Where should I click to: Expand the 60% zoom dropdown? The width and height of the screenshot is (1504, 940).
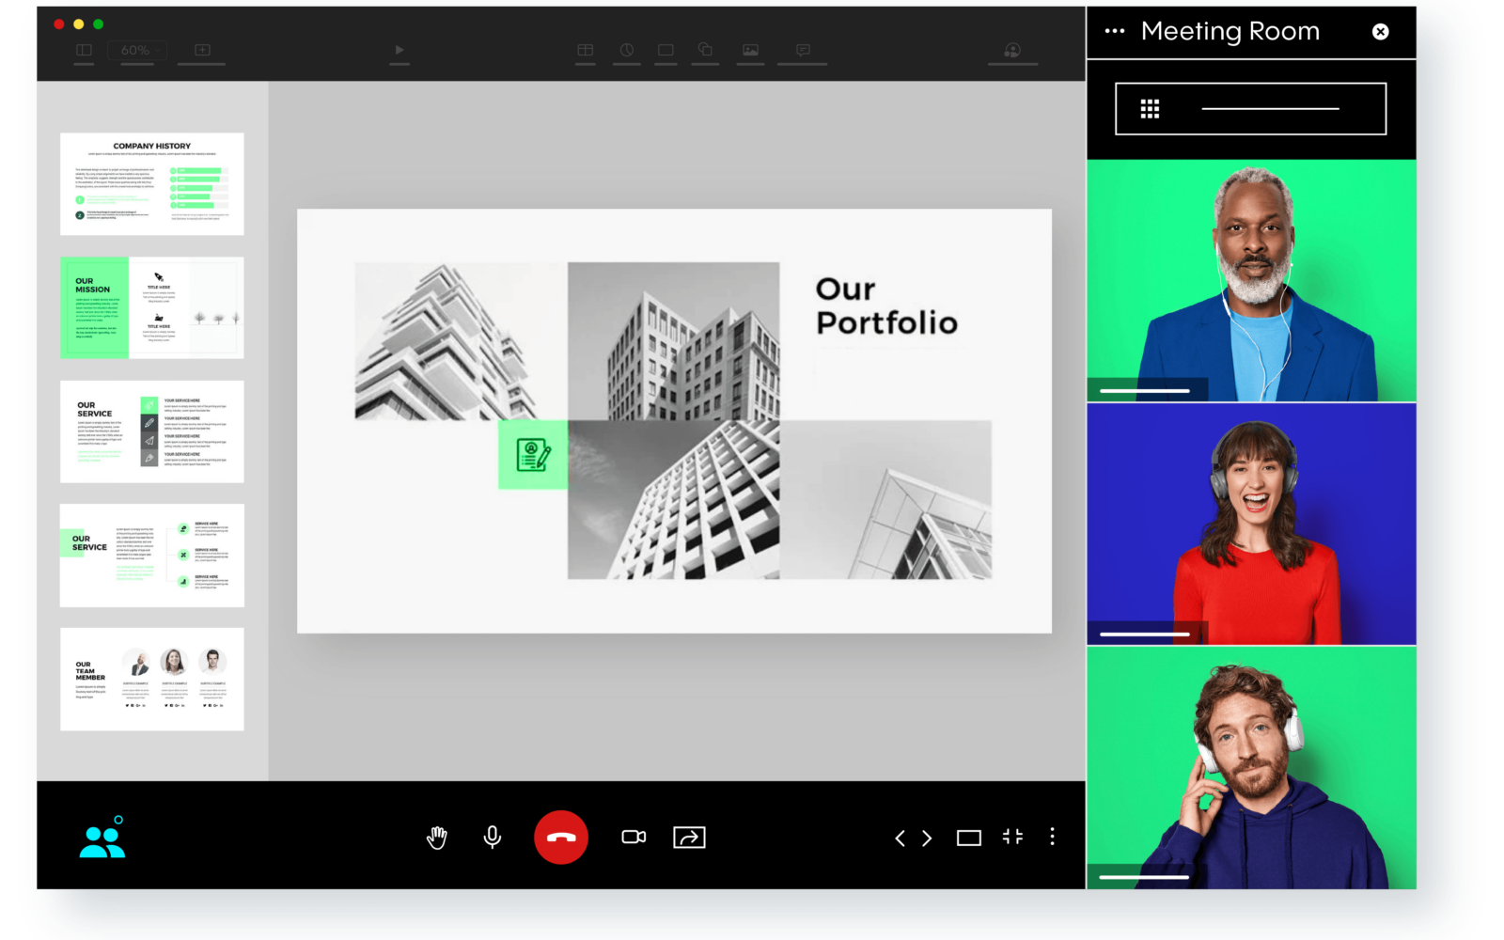136,50
